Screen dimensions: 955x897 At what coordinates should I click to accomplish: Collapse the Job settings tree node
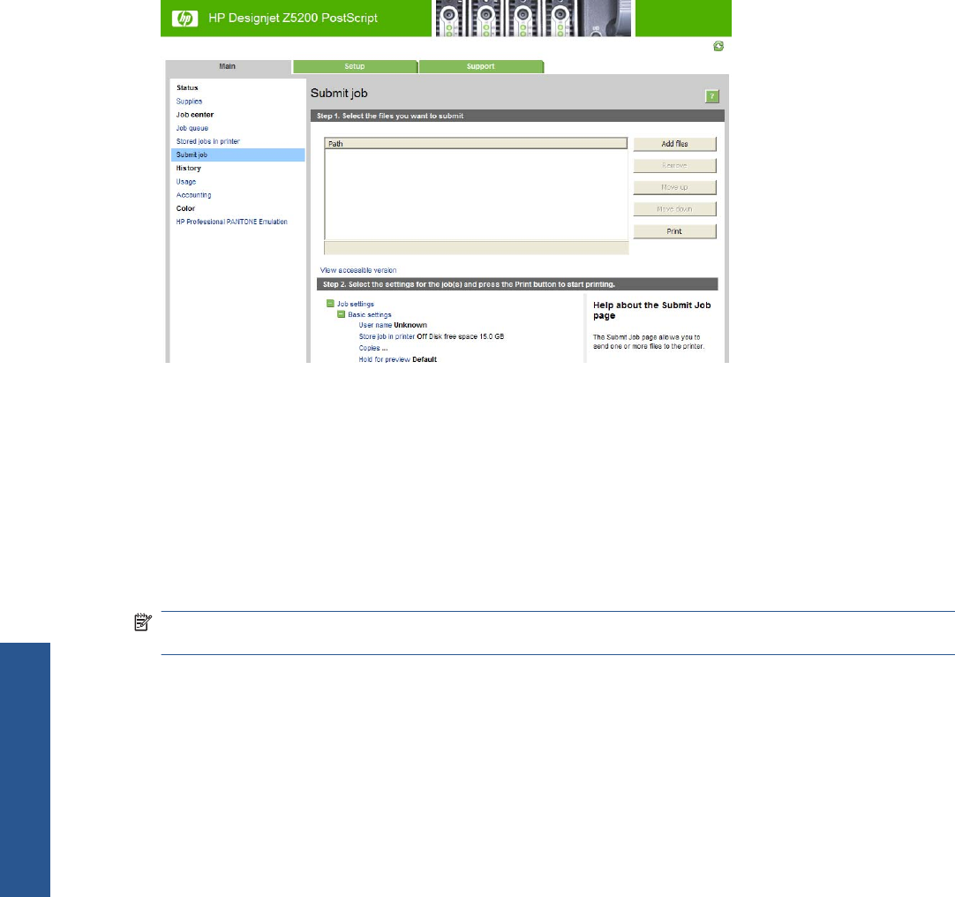click(x=330, y=304)
